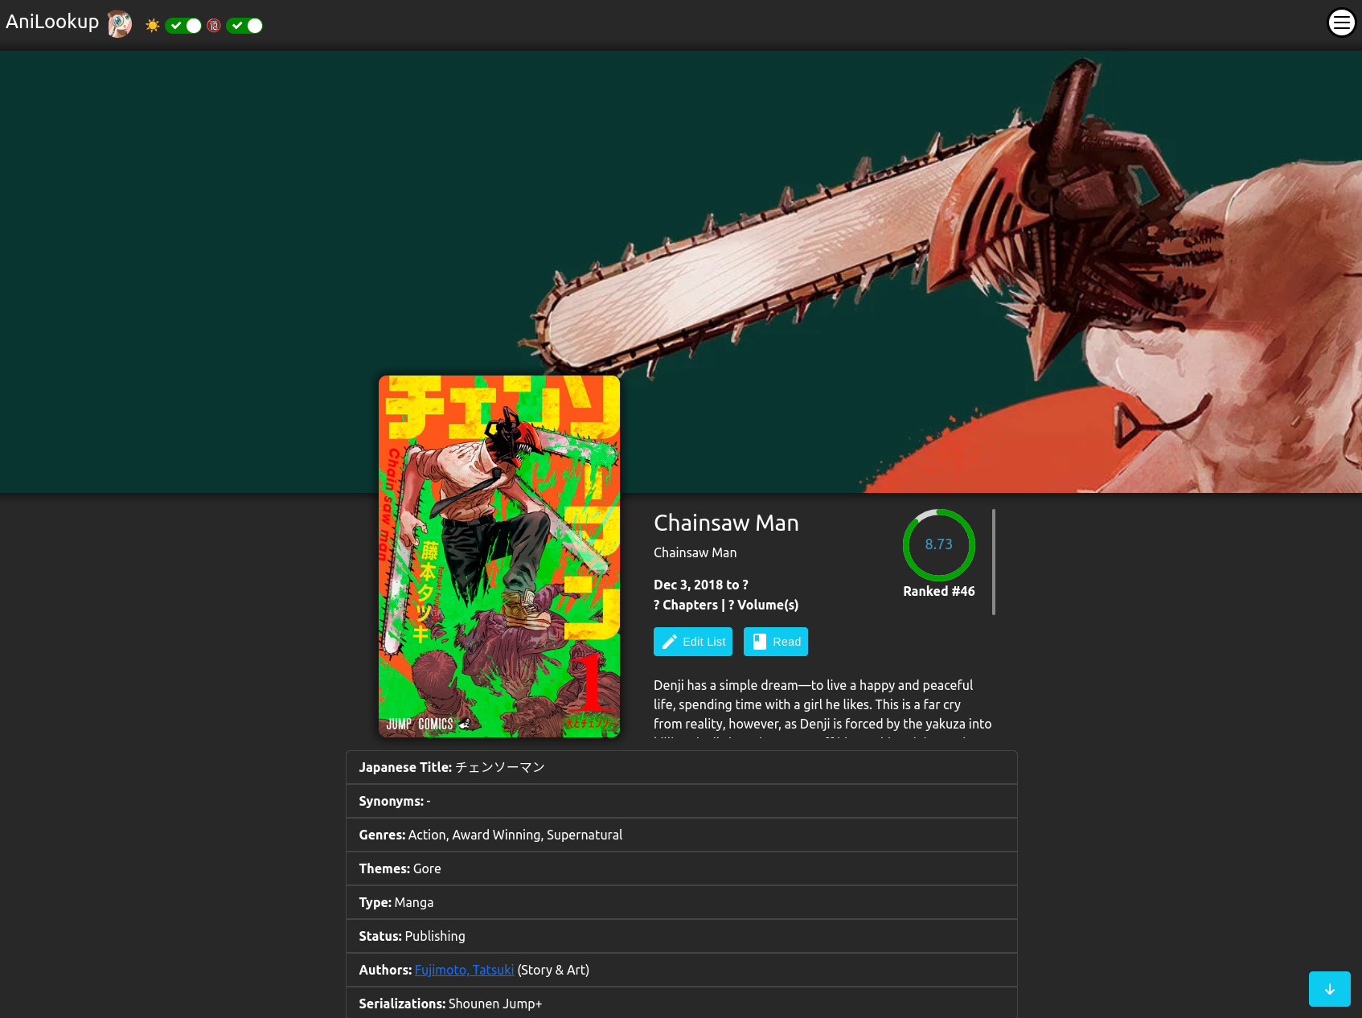
Task: Toggle the light/dark theme switch
Action: pos(183,26)
